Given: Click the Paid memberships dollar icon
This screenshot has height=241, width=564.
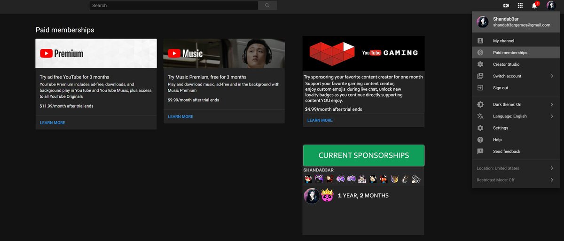Looking at the screenshot, I should coord(480,53).
